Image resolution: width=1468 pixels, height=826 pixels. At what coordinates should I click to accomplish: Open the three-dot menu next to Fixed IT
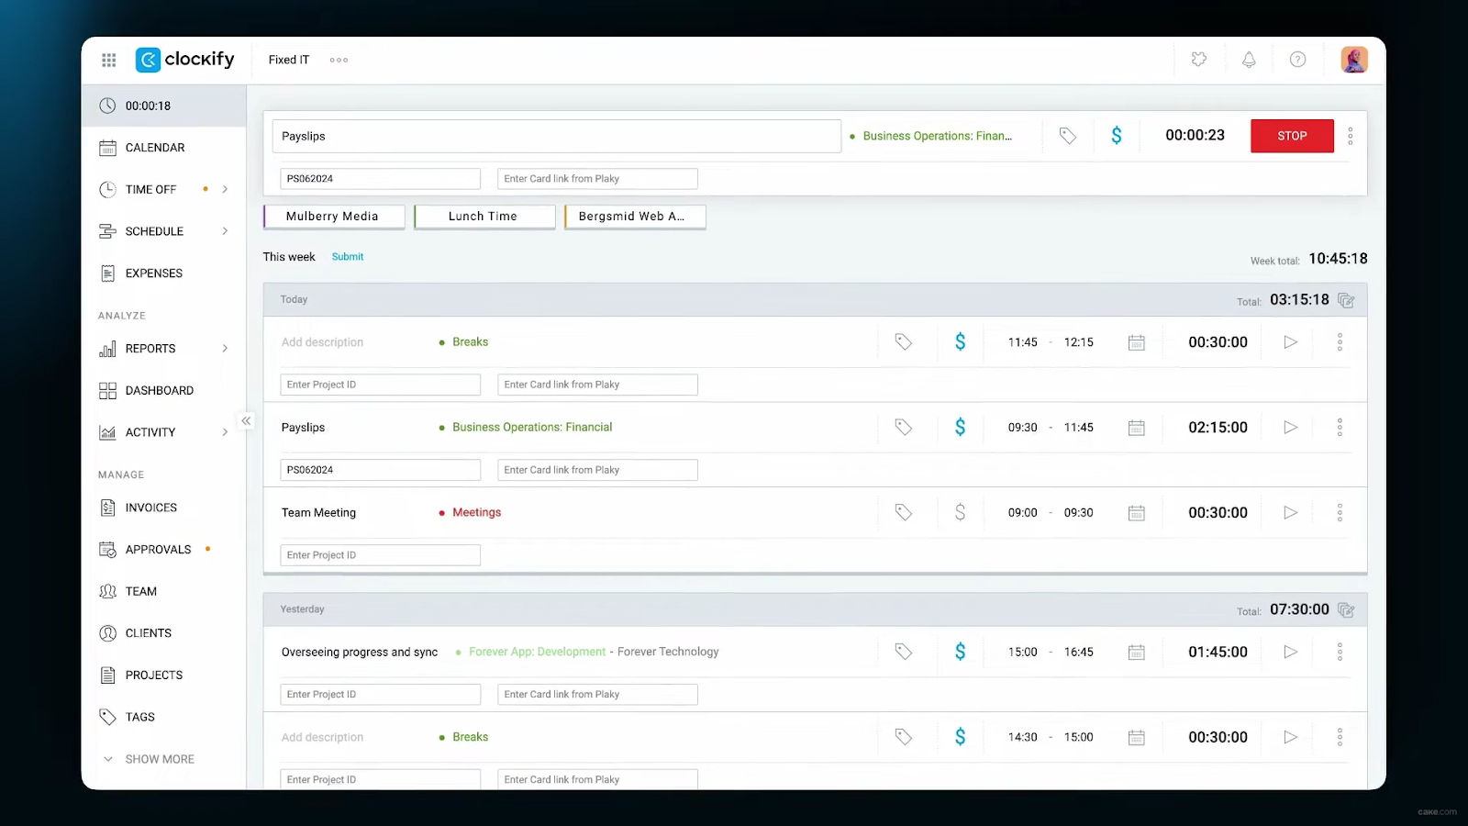pos(338,60)
